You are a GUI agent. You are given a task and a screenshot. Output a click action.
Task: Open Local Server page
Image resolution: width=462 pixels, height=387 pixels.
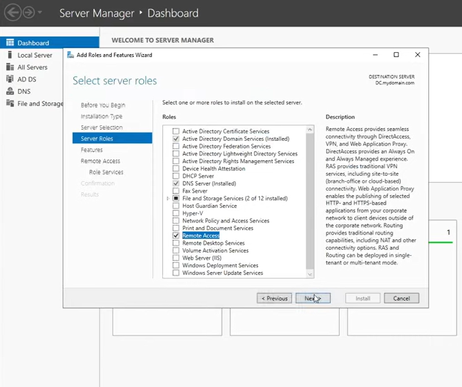pyautogui.click(x=35, y=55)
